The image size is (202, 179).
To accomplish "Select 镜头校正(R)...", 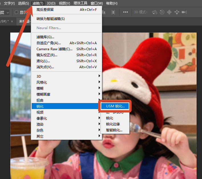I will pyautogui.click(x=66, y=55).
